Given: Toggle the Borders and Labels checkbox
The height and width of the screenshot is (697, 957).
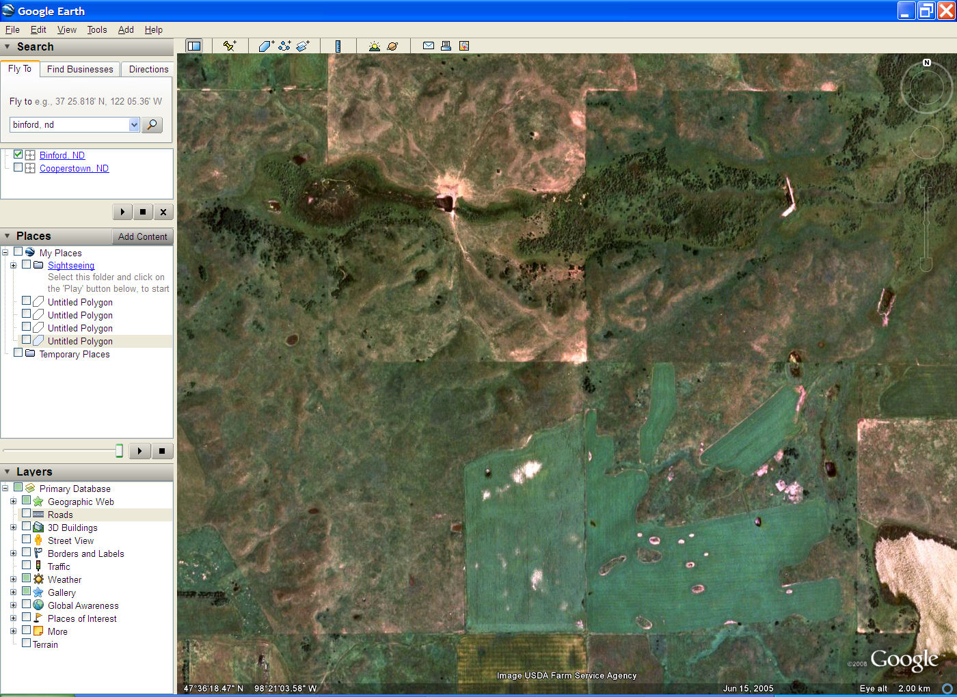Looking at the screenshot, I should [x=26, y=552].
